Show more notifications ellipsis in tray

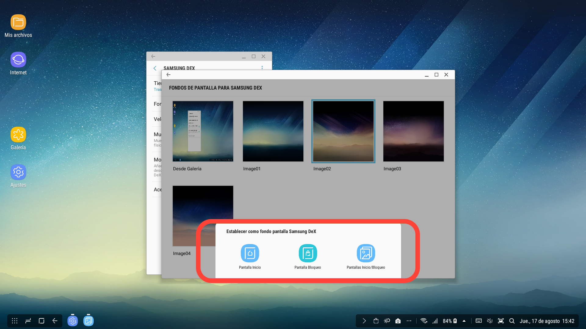click(409, 321)
